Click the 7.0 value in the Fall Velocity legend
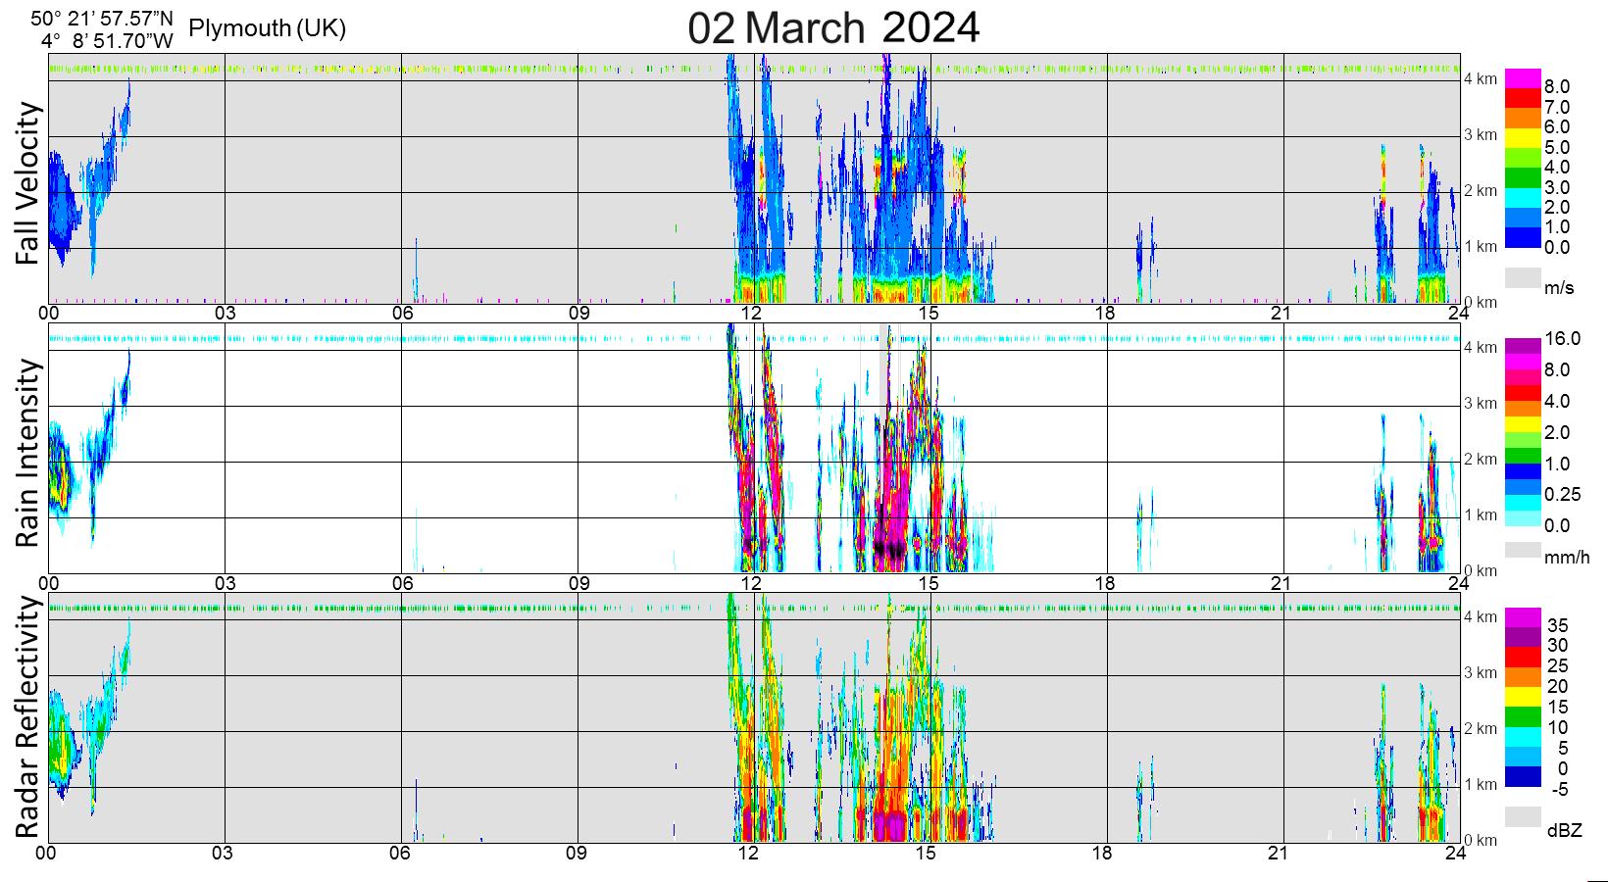 pyautogui.click(x=1557, y=107)
